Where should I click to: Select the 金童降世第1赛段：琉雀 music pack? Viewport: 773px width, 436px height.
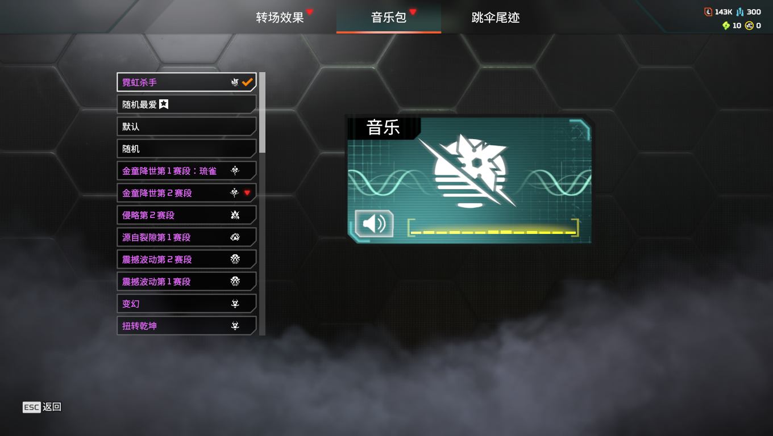coord(186,170)
